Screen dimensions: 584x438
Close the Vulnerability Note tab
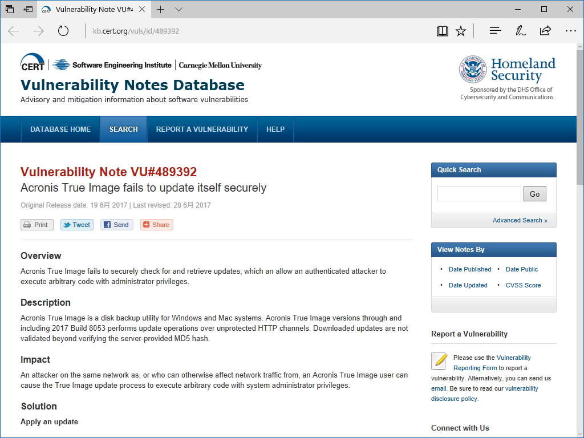pos(142,9)
